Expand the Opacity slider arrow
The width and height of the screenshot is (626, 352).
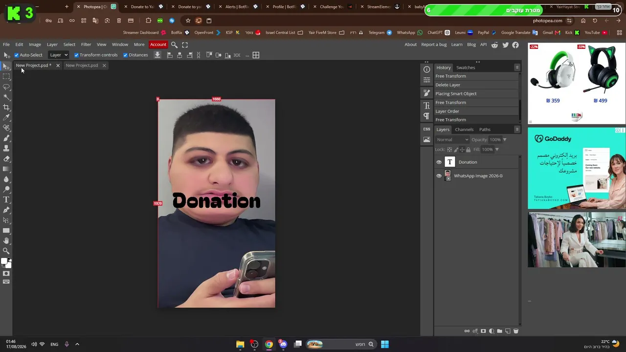coord(505,140)
